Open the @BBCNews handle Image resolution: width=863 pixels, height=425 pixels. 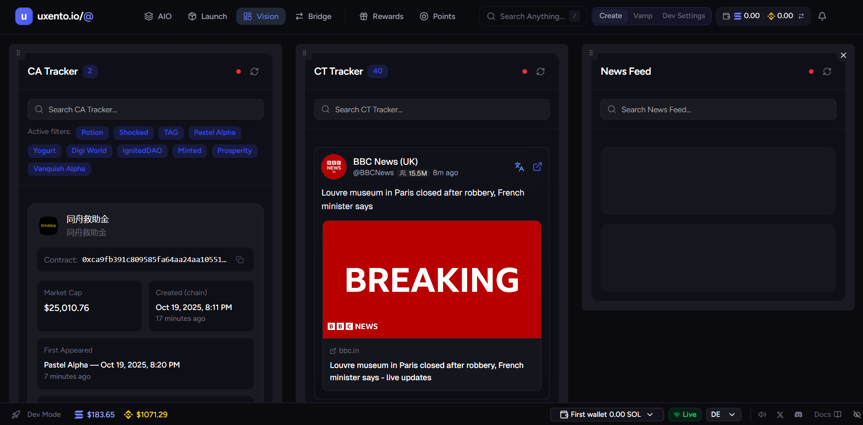pos(373,173)
